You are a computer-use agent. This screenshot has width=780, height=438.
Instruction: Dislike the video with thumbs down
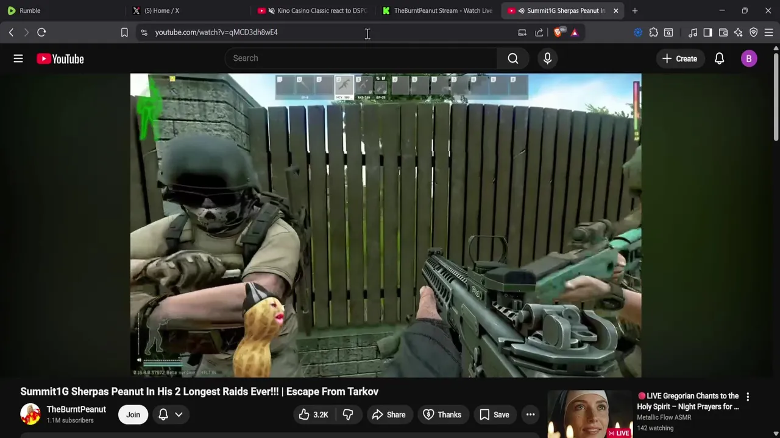pos(348,415)
